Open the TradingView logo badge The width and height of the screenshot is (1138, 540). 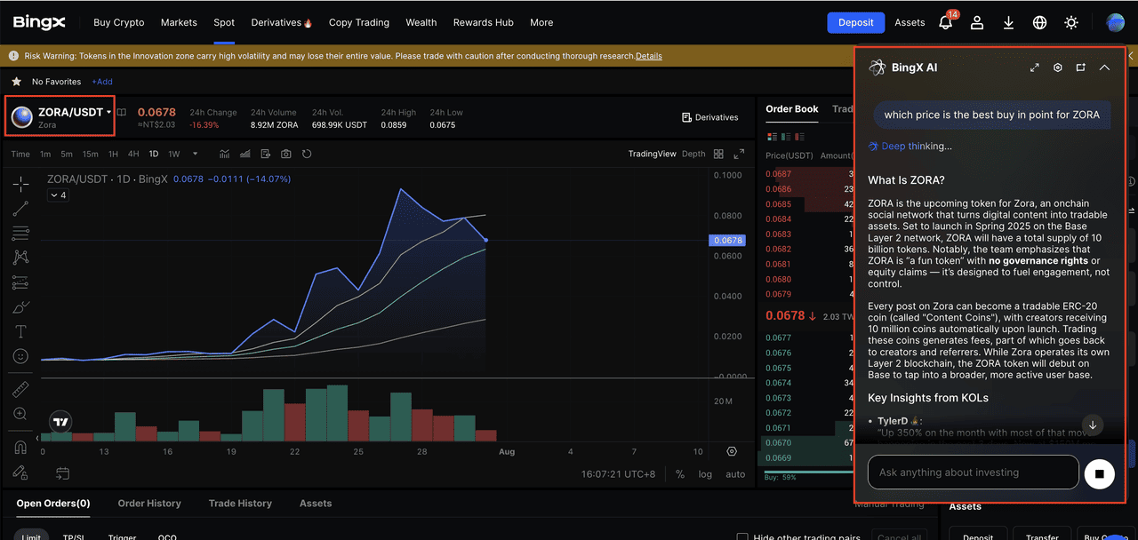click(61, 423)
